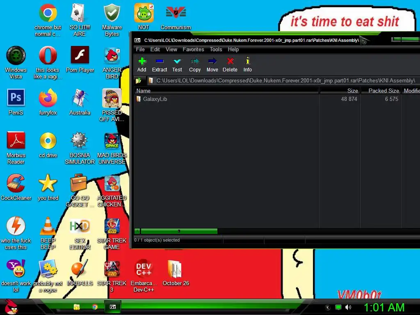Select the STAR TREK 3 icon
Viewport: 420px width, 315px height.
coord(112,276)
